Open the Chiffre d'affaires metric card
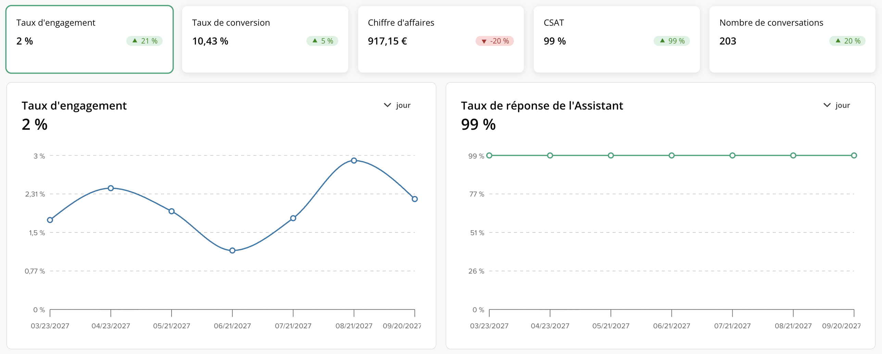 441,39
